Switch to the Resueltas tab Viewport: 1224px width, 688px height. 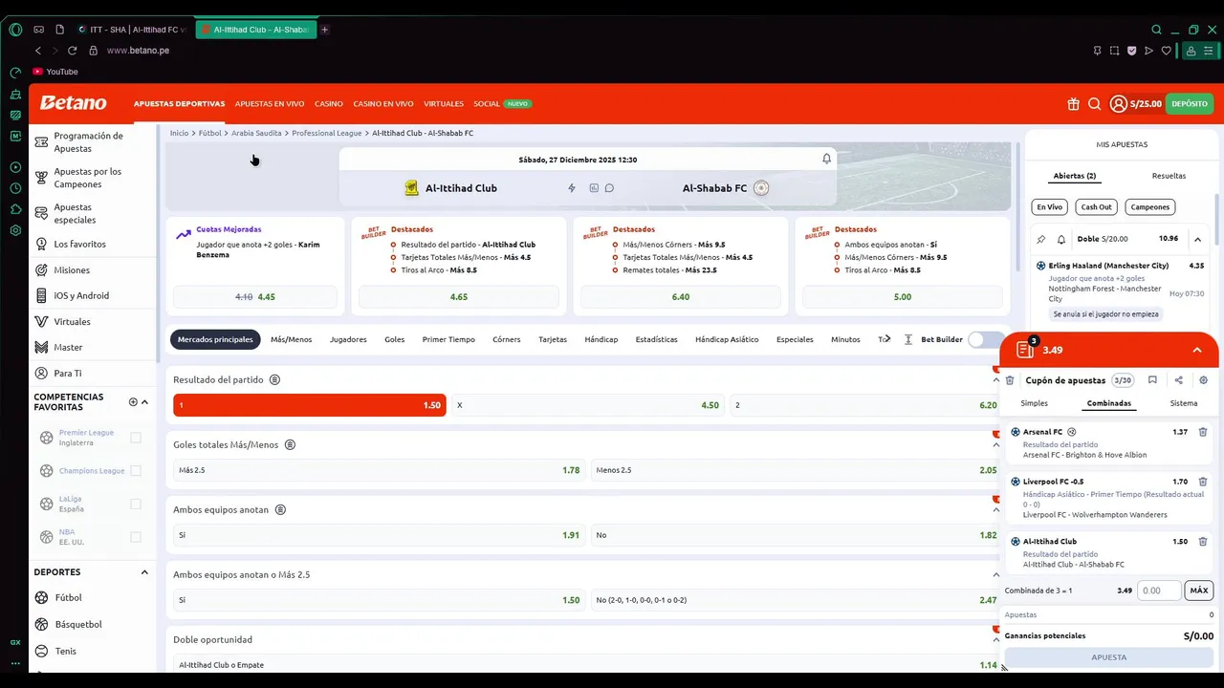coord(1169,176)
